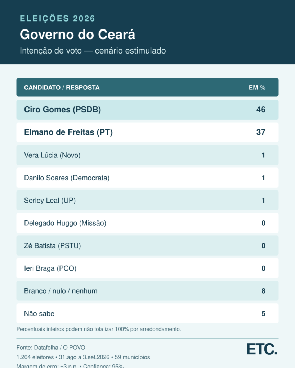Click the Intenção de voto subtitle
This screenshot has width=295, height=368.
(x=93, y=51)
